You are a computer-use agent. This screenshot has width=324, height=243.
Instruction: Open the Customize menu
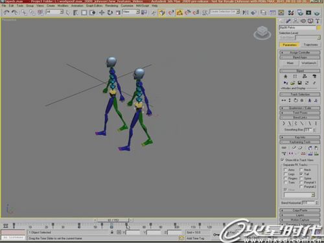click(x=127, y=6)
